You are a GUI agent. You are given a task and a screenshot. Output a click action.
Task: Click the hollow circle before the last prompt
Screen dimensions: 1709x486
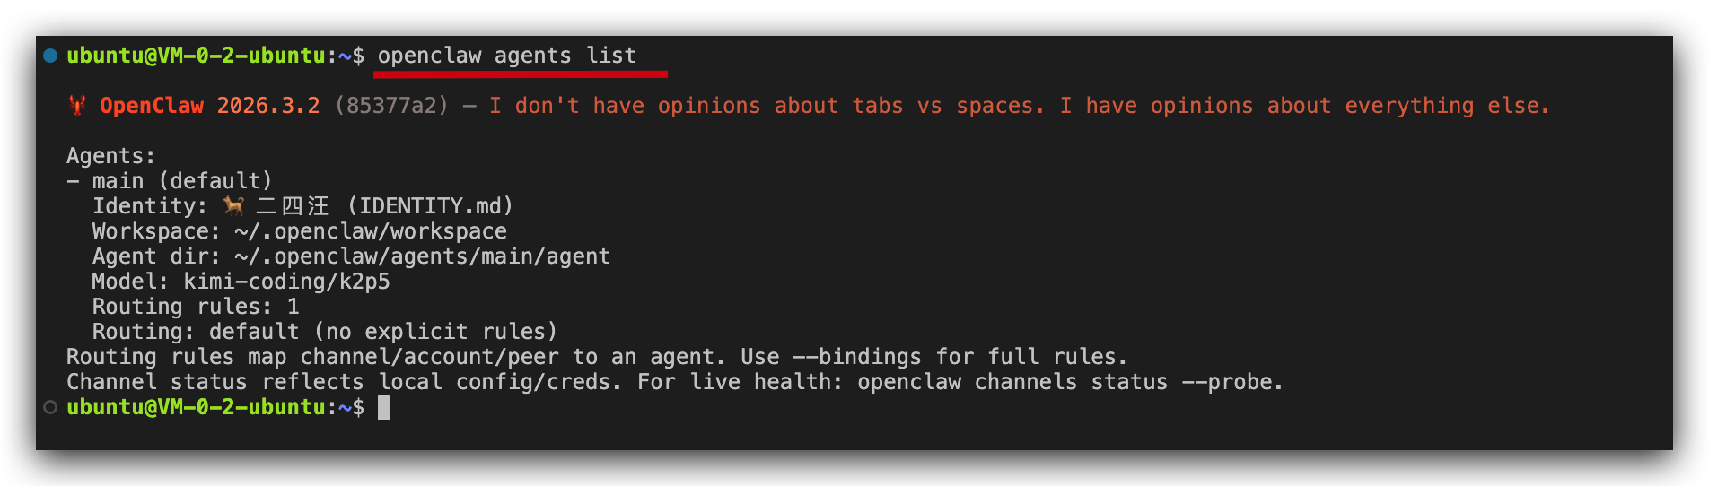[x=50, y=407]
